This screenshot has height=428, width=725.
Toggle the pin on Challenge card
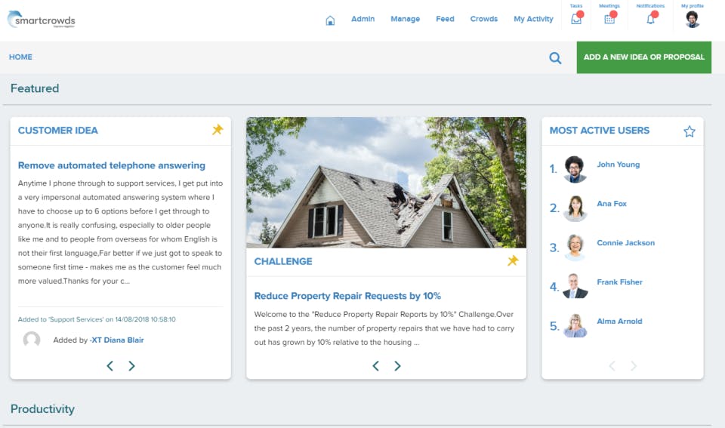click(x=513, y=260)
